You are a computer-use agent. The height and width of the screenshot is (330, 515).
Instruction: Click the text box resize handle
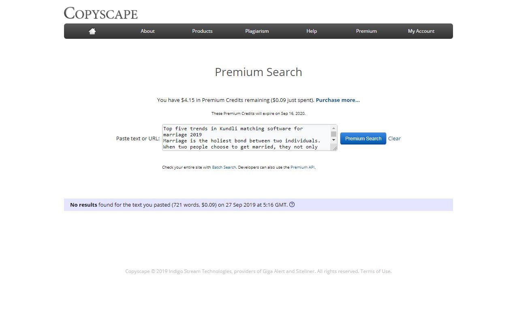coord(335,148)
